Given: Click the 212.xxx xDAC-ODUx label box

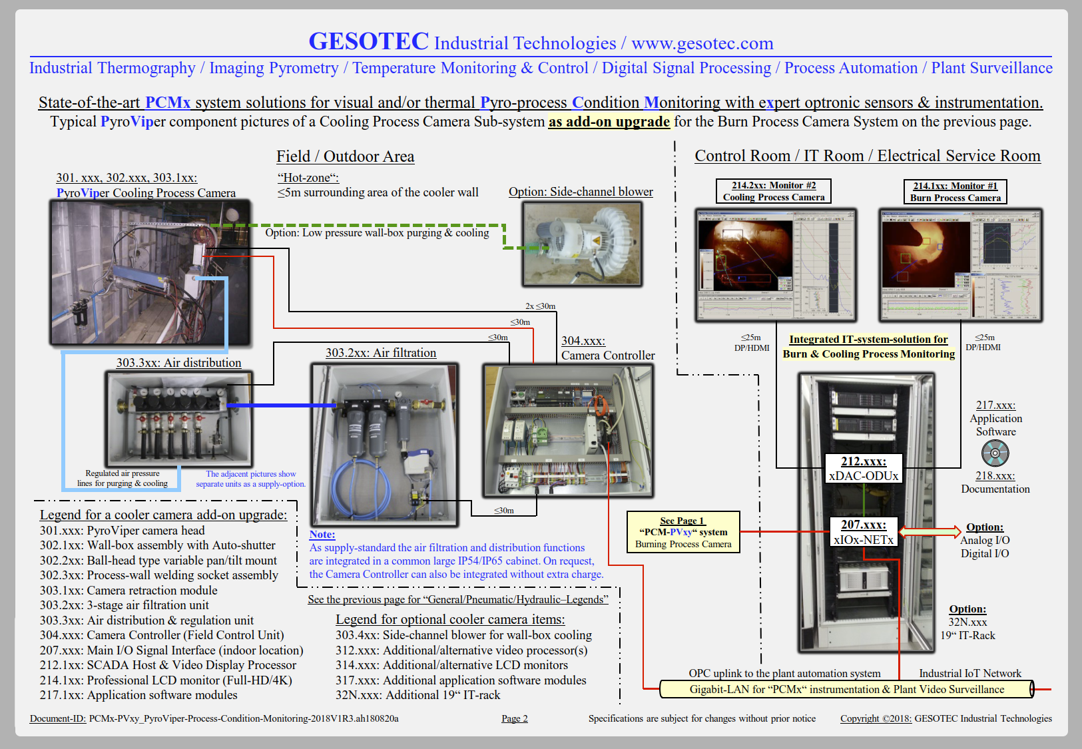Looking at the screenshot, I should point(864,469).
